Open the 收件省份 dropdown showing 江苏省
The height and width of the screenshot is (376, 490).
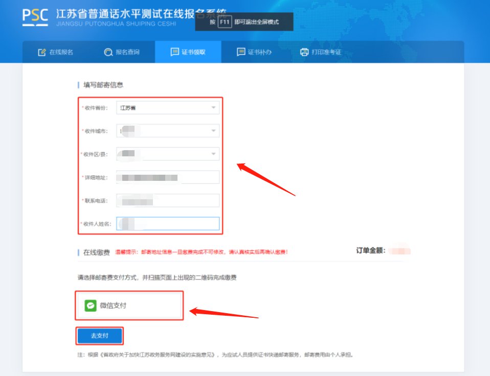[168, 108]
